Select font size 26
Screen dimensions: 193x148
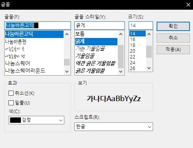point(138,68)
